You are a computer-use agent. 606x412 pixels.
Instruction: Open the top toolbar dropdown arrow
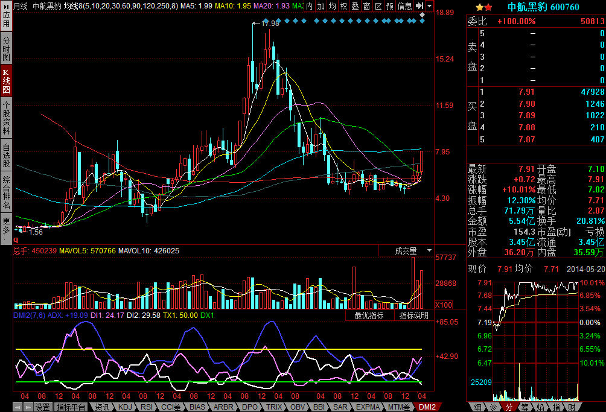[x=429, y=6]
